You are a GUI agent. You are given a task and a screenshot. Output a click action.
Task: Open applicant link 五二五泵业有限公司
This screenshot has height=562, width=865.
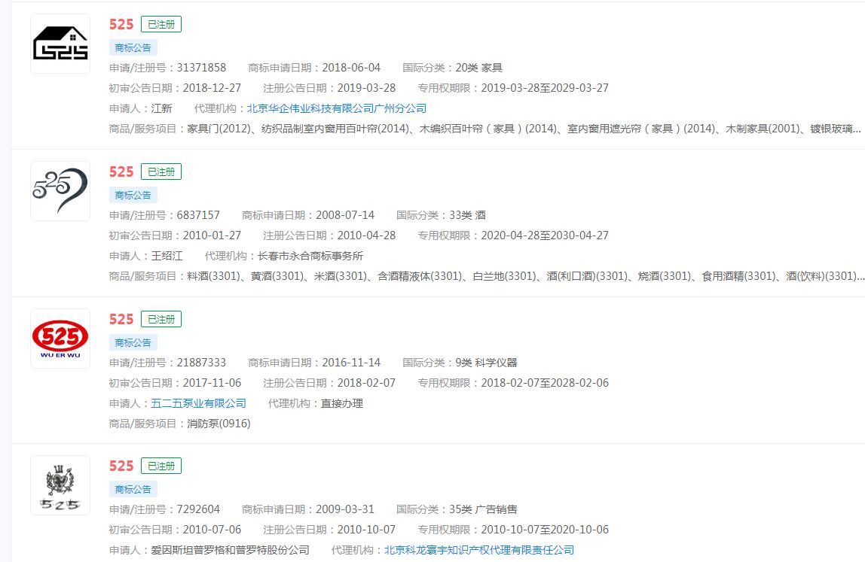point(199,403)
